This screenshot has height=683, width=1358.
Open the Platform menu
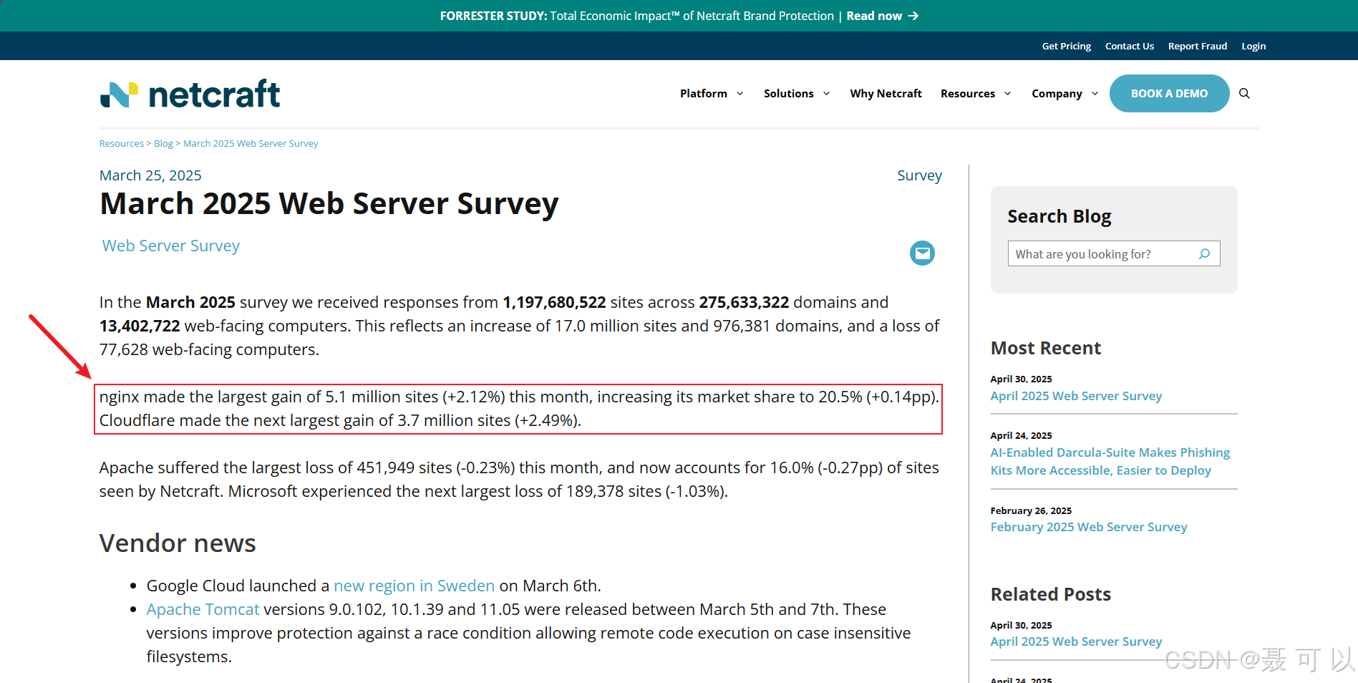pyautogui.click(x=704, y=94)
